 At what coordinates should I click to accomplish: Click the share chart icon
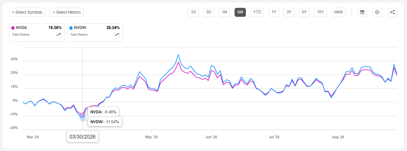pyautogui.click(x=392, y=12)
